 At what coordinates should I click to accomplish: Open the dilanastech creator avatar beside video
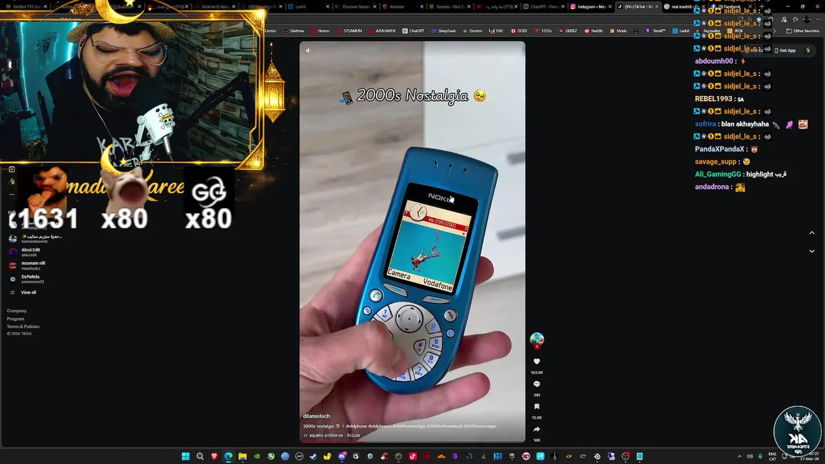[537, 338]
